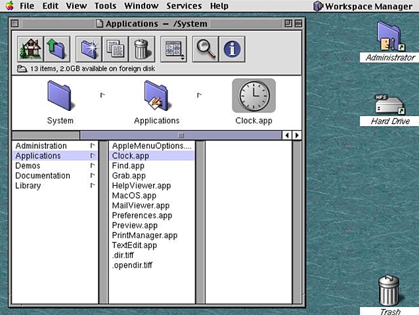Expand the Applications folder arrow in list
419x315 pixels.
coord(93,156)
